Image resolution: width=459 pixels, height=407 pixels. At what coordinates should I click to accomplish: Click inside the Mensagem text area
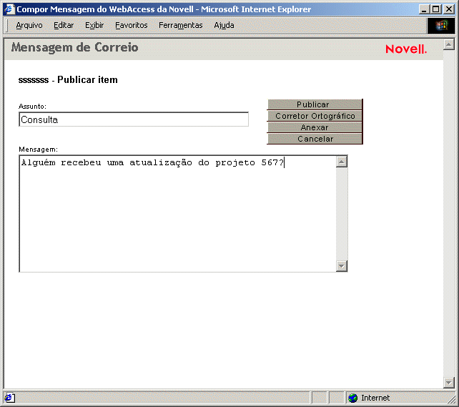click(178, 214)
